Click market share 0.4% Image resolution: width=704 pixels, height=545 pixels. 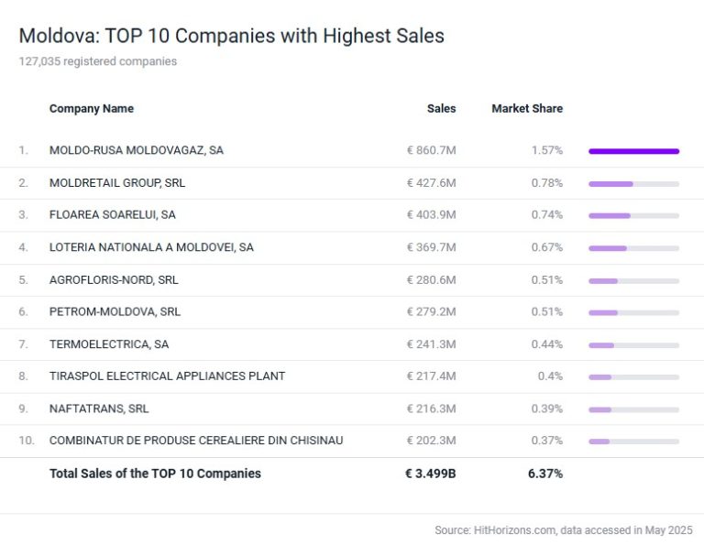pos(550,376)
